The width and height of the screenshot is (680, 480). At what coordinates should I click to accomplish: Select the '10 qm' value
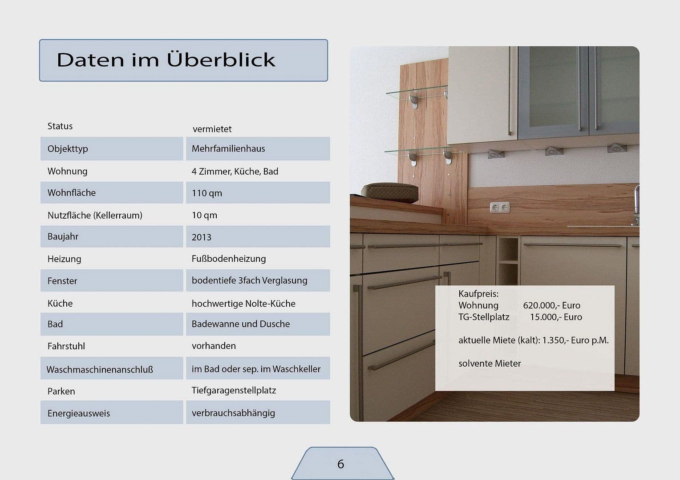click(x=204, y=216)
